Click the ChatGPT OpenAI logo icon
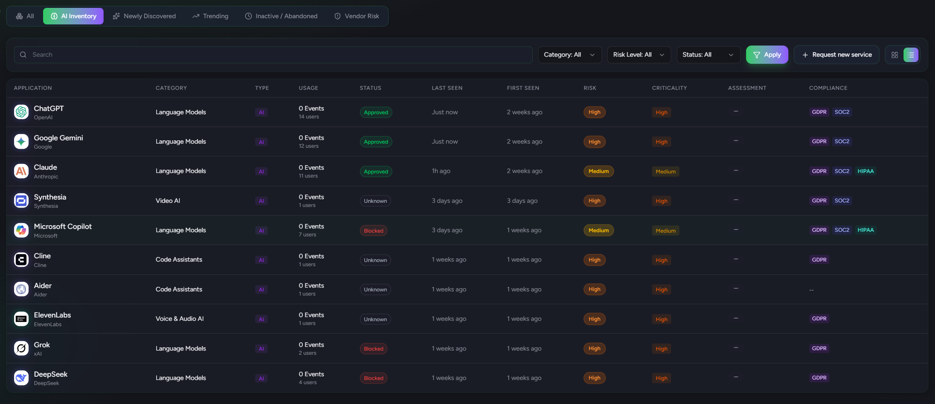The width and height of the screenshot is (935, 404). click(21, 112)
